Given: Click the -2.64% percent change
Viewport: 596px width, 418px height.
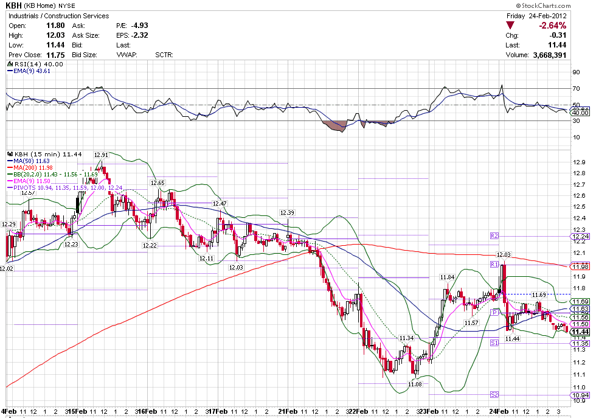Looking at the screenshot, I should click(x=553, y=26).
